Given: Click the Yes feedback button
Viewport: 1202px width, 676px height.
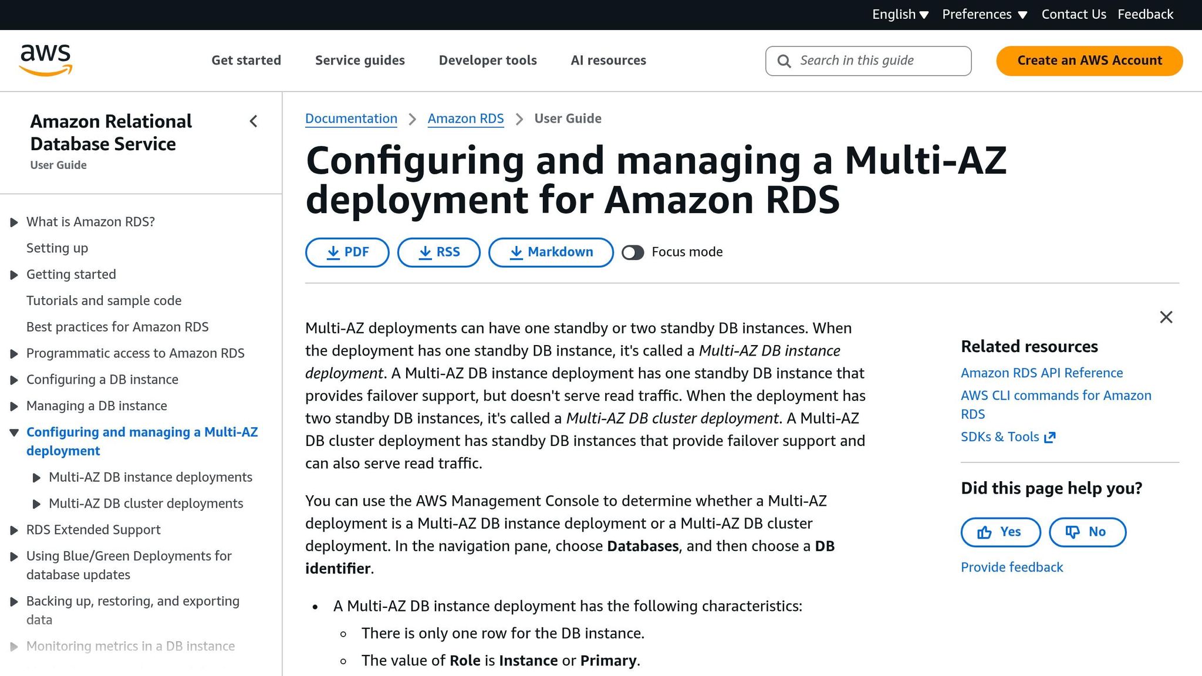Looking at the screenshot, I should pyautogui.click(x=1000, y=532).
